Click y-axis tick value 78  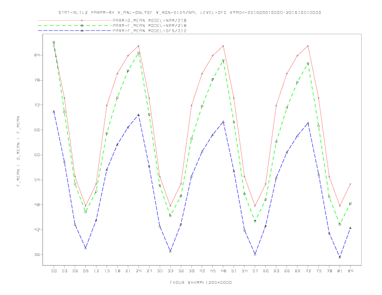coord(37,80)
